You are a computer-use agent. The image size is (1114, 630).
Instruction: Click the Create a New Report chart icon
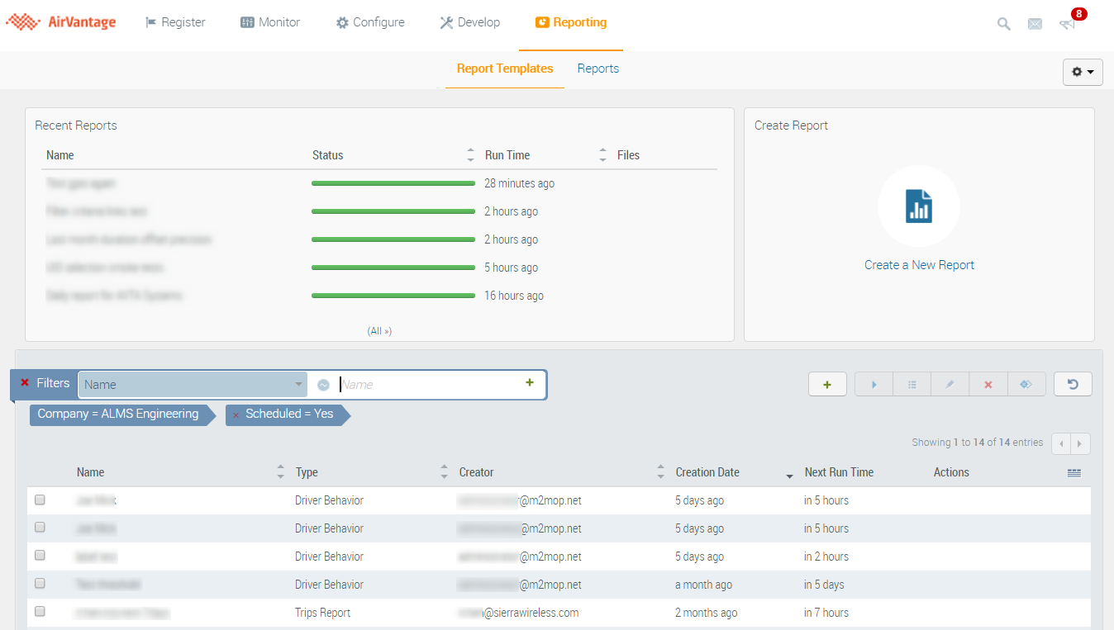pos(918,206)
